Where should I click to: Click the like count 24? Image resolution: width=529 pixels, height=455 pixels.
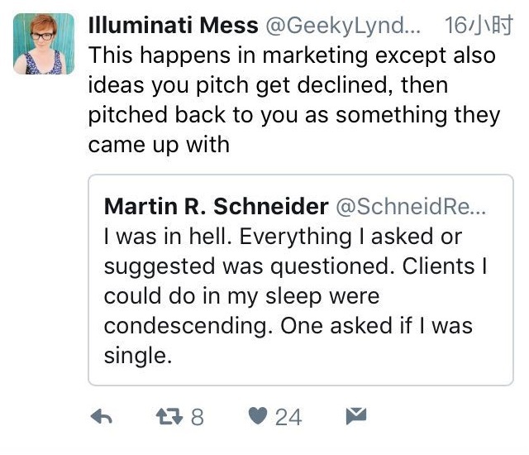point(288,418)
